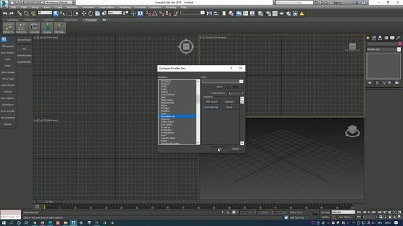Click the Simulate ribbon button
Screen dimensions: 403x226
tap(34, 28)
